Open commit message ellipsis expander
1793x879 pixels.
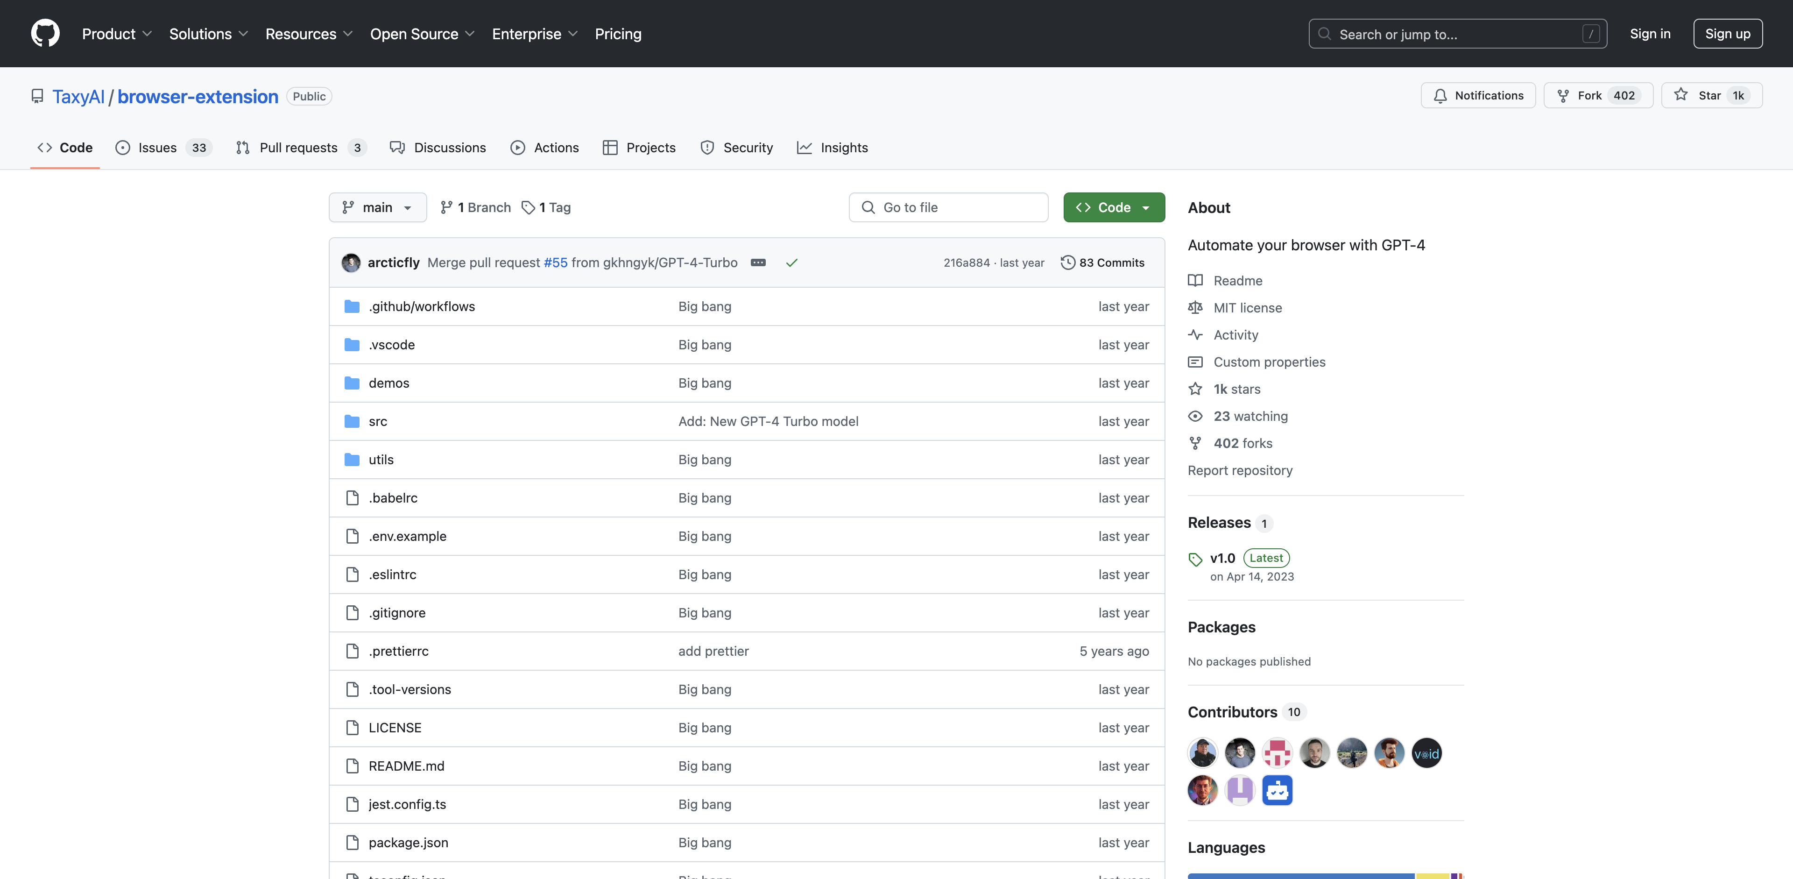(758, 262)
